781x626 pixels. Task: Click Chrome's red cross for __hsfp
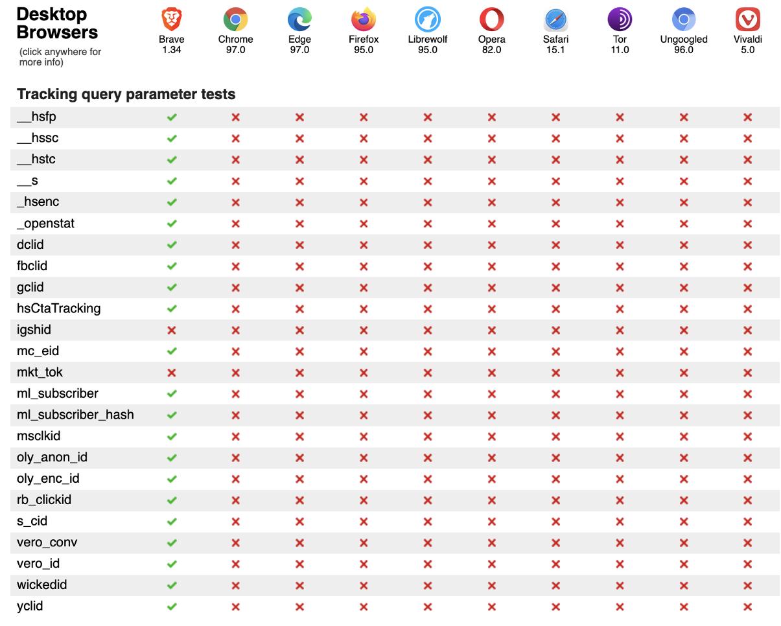pos(235,117)
